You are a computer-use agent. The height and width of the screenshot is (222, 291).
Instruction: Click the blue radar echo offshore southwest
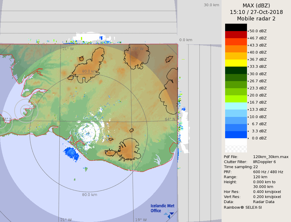[71, 153]
